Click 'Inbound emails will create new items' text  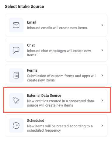[x=58, y=28]
